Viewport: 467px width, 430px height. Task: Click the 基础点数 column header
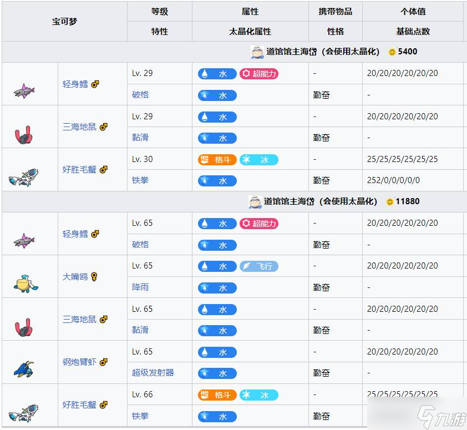point(413,31)
